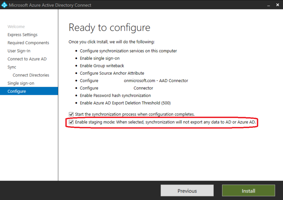Open the Express Settings step
Screen dimensions: 283x200
coord(22,35)
